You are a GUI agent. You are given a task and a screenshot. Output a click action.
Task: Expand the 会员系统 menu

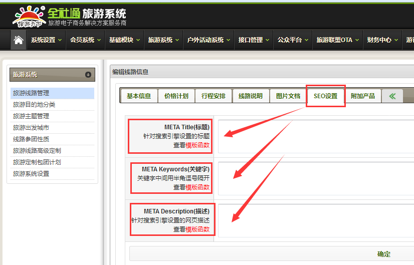tap(85, 40)
